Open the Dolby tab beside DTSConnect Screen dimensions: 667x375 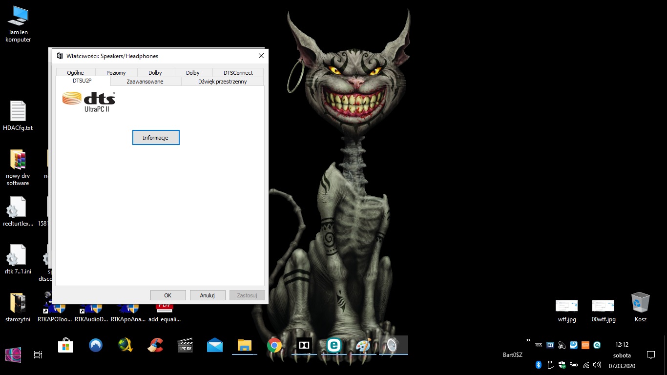193,73
